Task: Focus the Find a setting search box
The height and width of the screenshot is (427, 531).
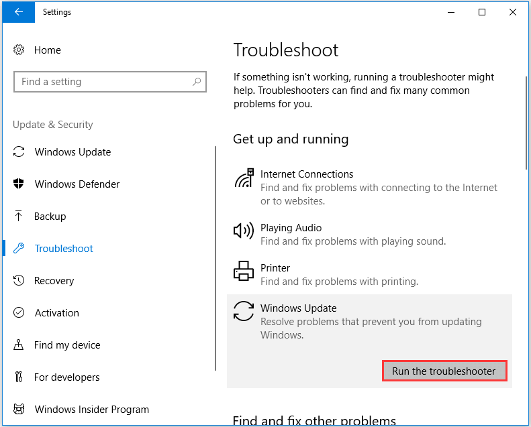Action: click(x=110, y=82)
